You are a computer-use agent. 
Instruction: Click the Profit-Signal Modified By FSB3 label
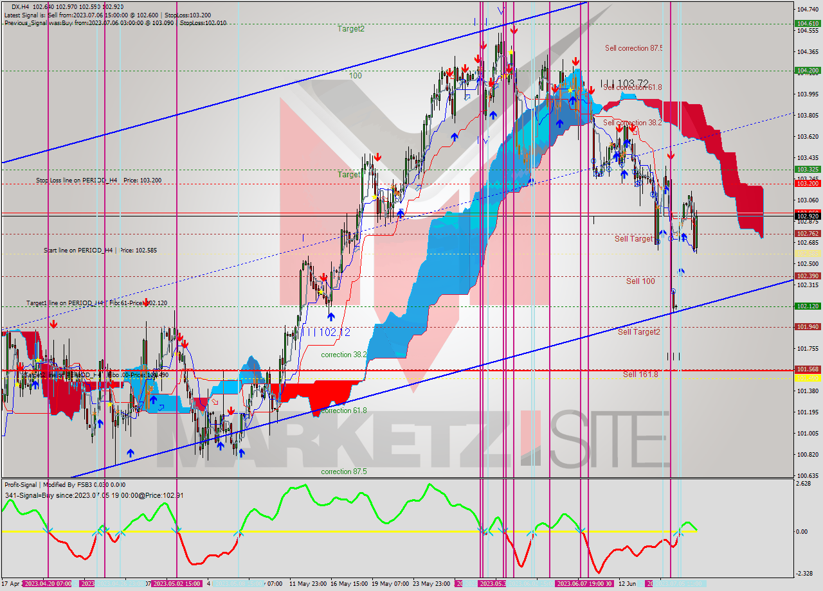coord(65,484)
